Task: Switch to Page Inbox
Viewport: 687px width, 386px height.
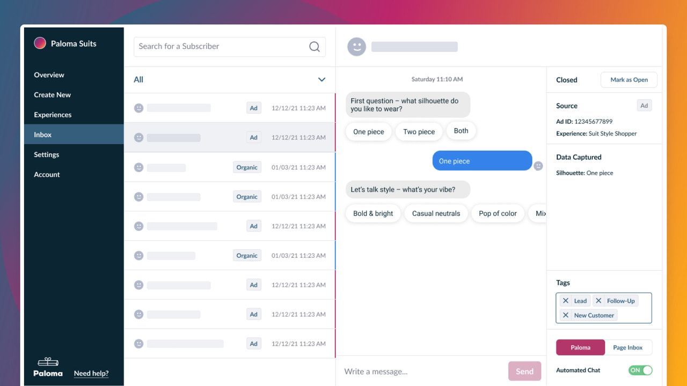Action: (x=628, y=347)
